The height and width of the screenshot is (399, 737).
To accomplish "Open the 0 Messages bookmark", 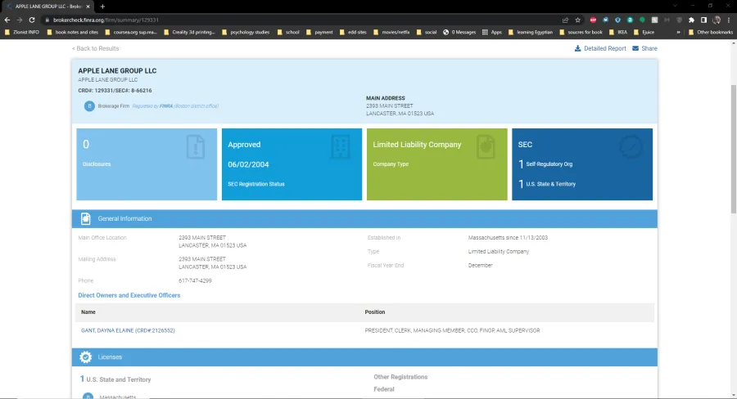I will pos(459,33).
